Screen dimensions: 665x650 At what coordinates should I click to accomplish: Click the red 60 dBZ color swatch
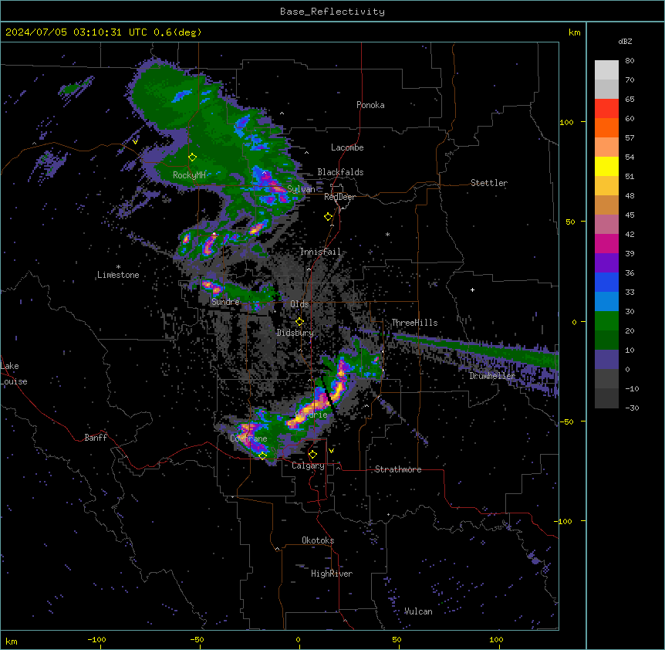[606, 109]
